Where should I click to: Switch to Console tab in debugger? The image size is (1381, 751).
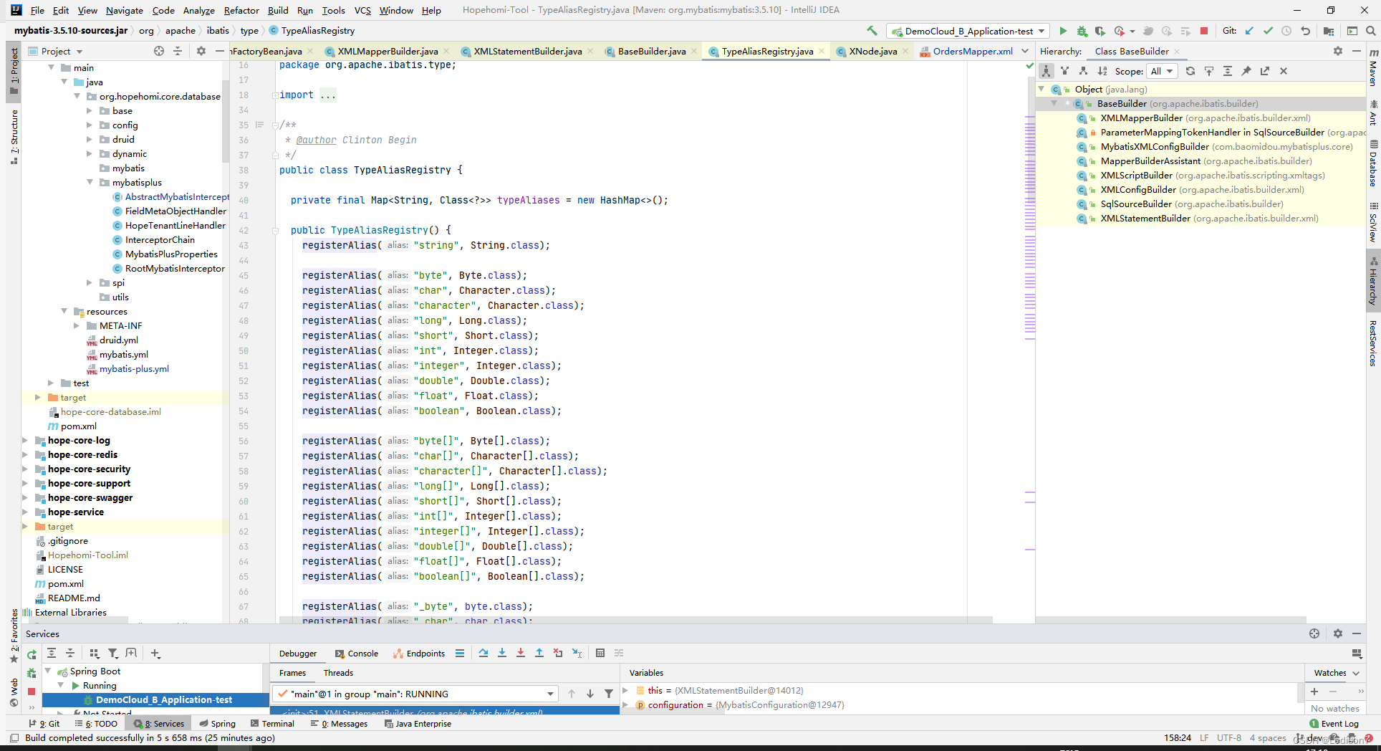click(x=357, y=653)
